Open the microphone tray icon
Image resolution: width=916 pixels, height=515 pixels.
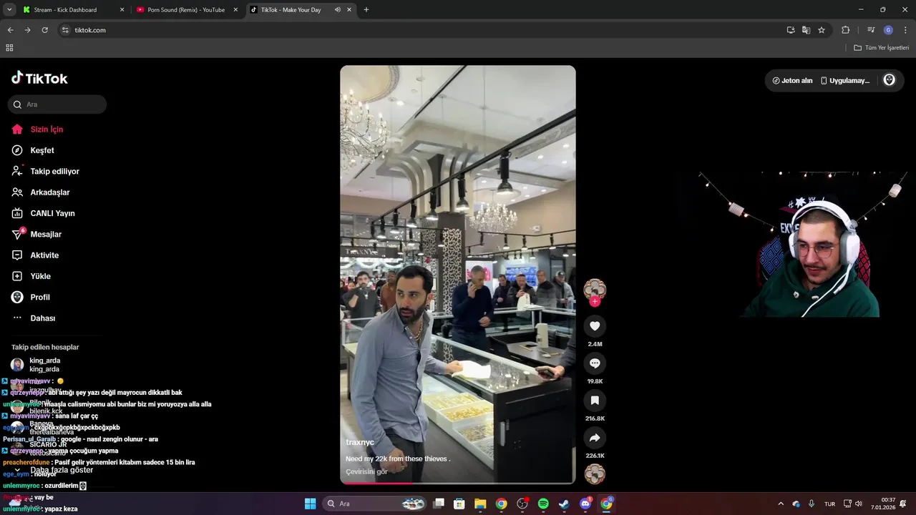[x=812, y=504]
